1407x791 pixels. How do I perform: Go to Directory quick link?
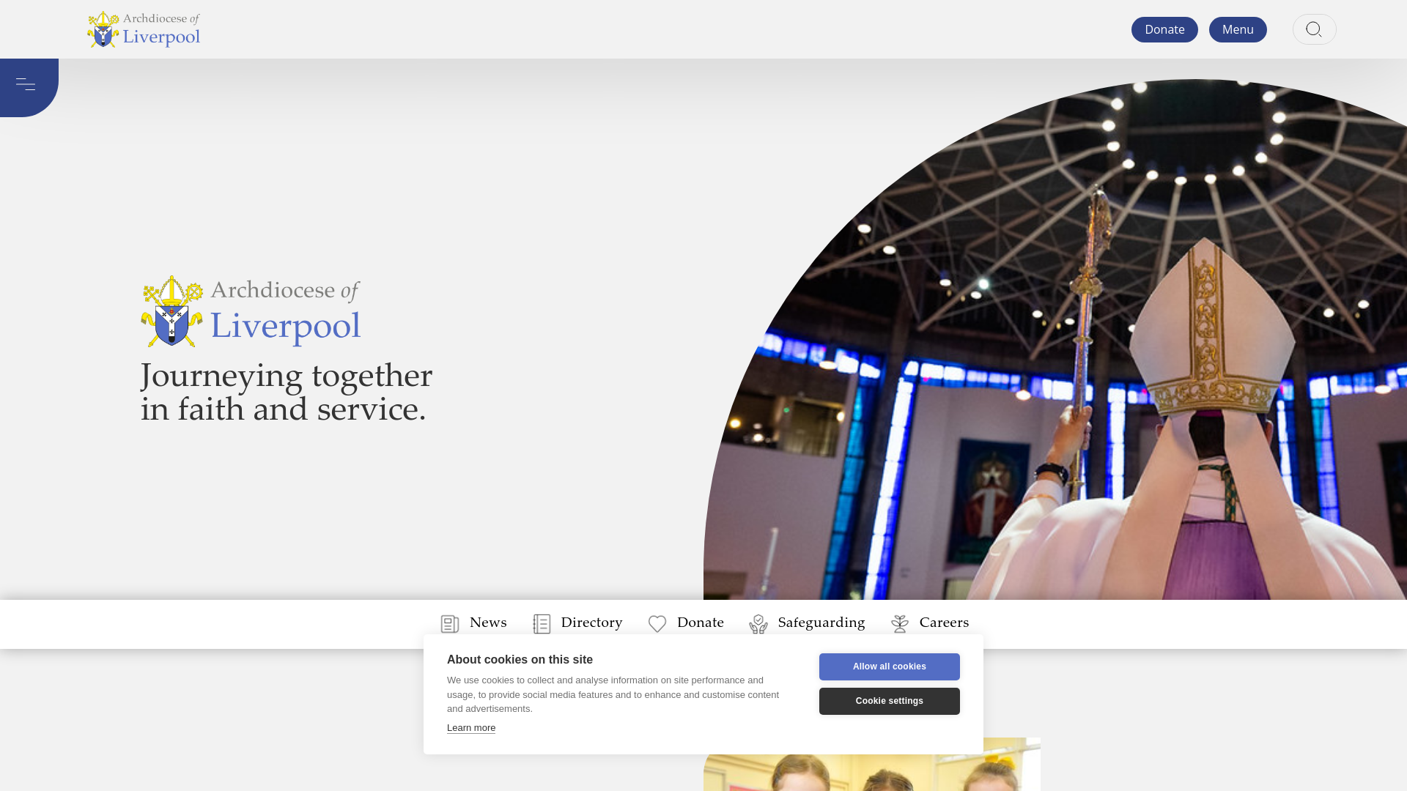(x=591, y=623)
